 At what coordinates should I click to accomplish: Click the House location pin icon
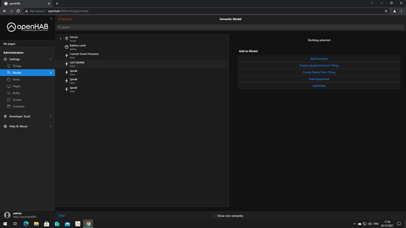[x=66, y=39]
